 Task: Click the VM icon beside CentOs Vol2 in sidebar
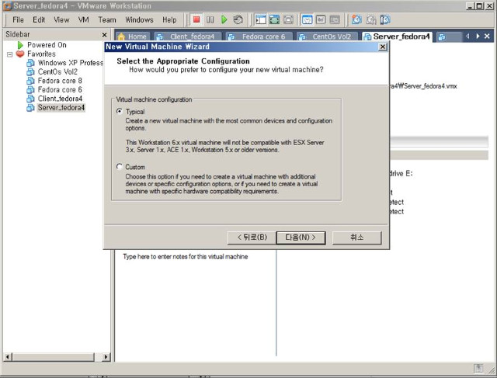tap(30, 72)
